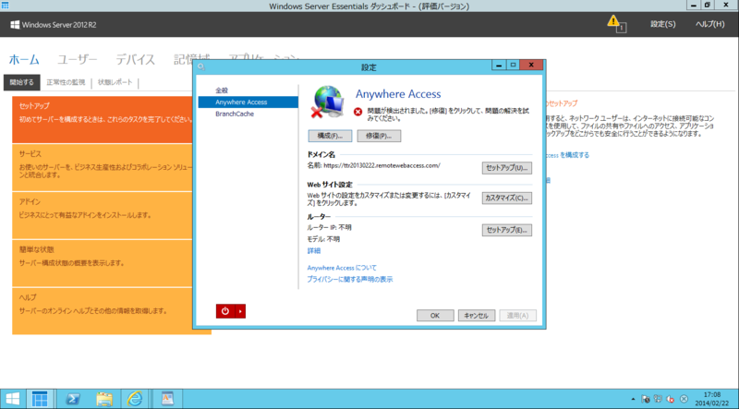Click the settings dialog title search icon

(201, 66)
